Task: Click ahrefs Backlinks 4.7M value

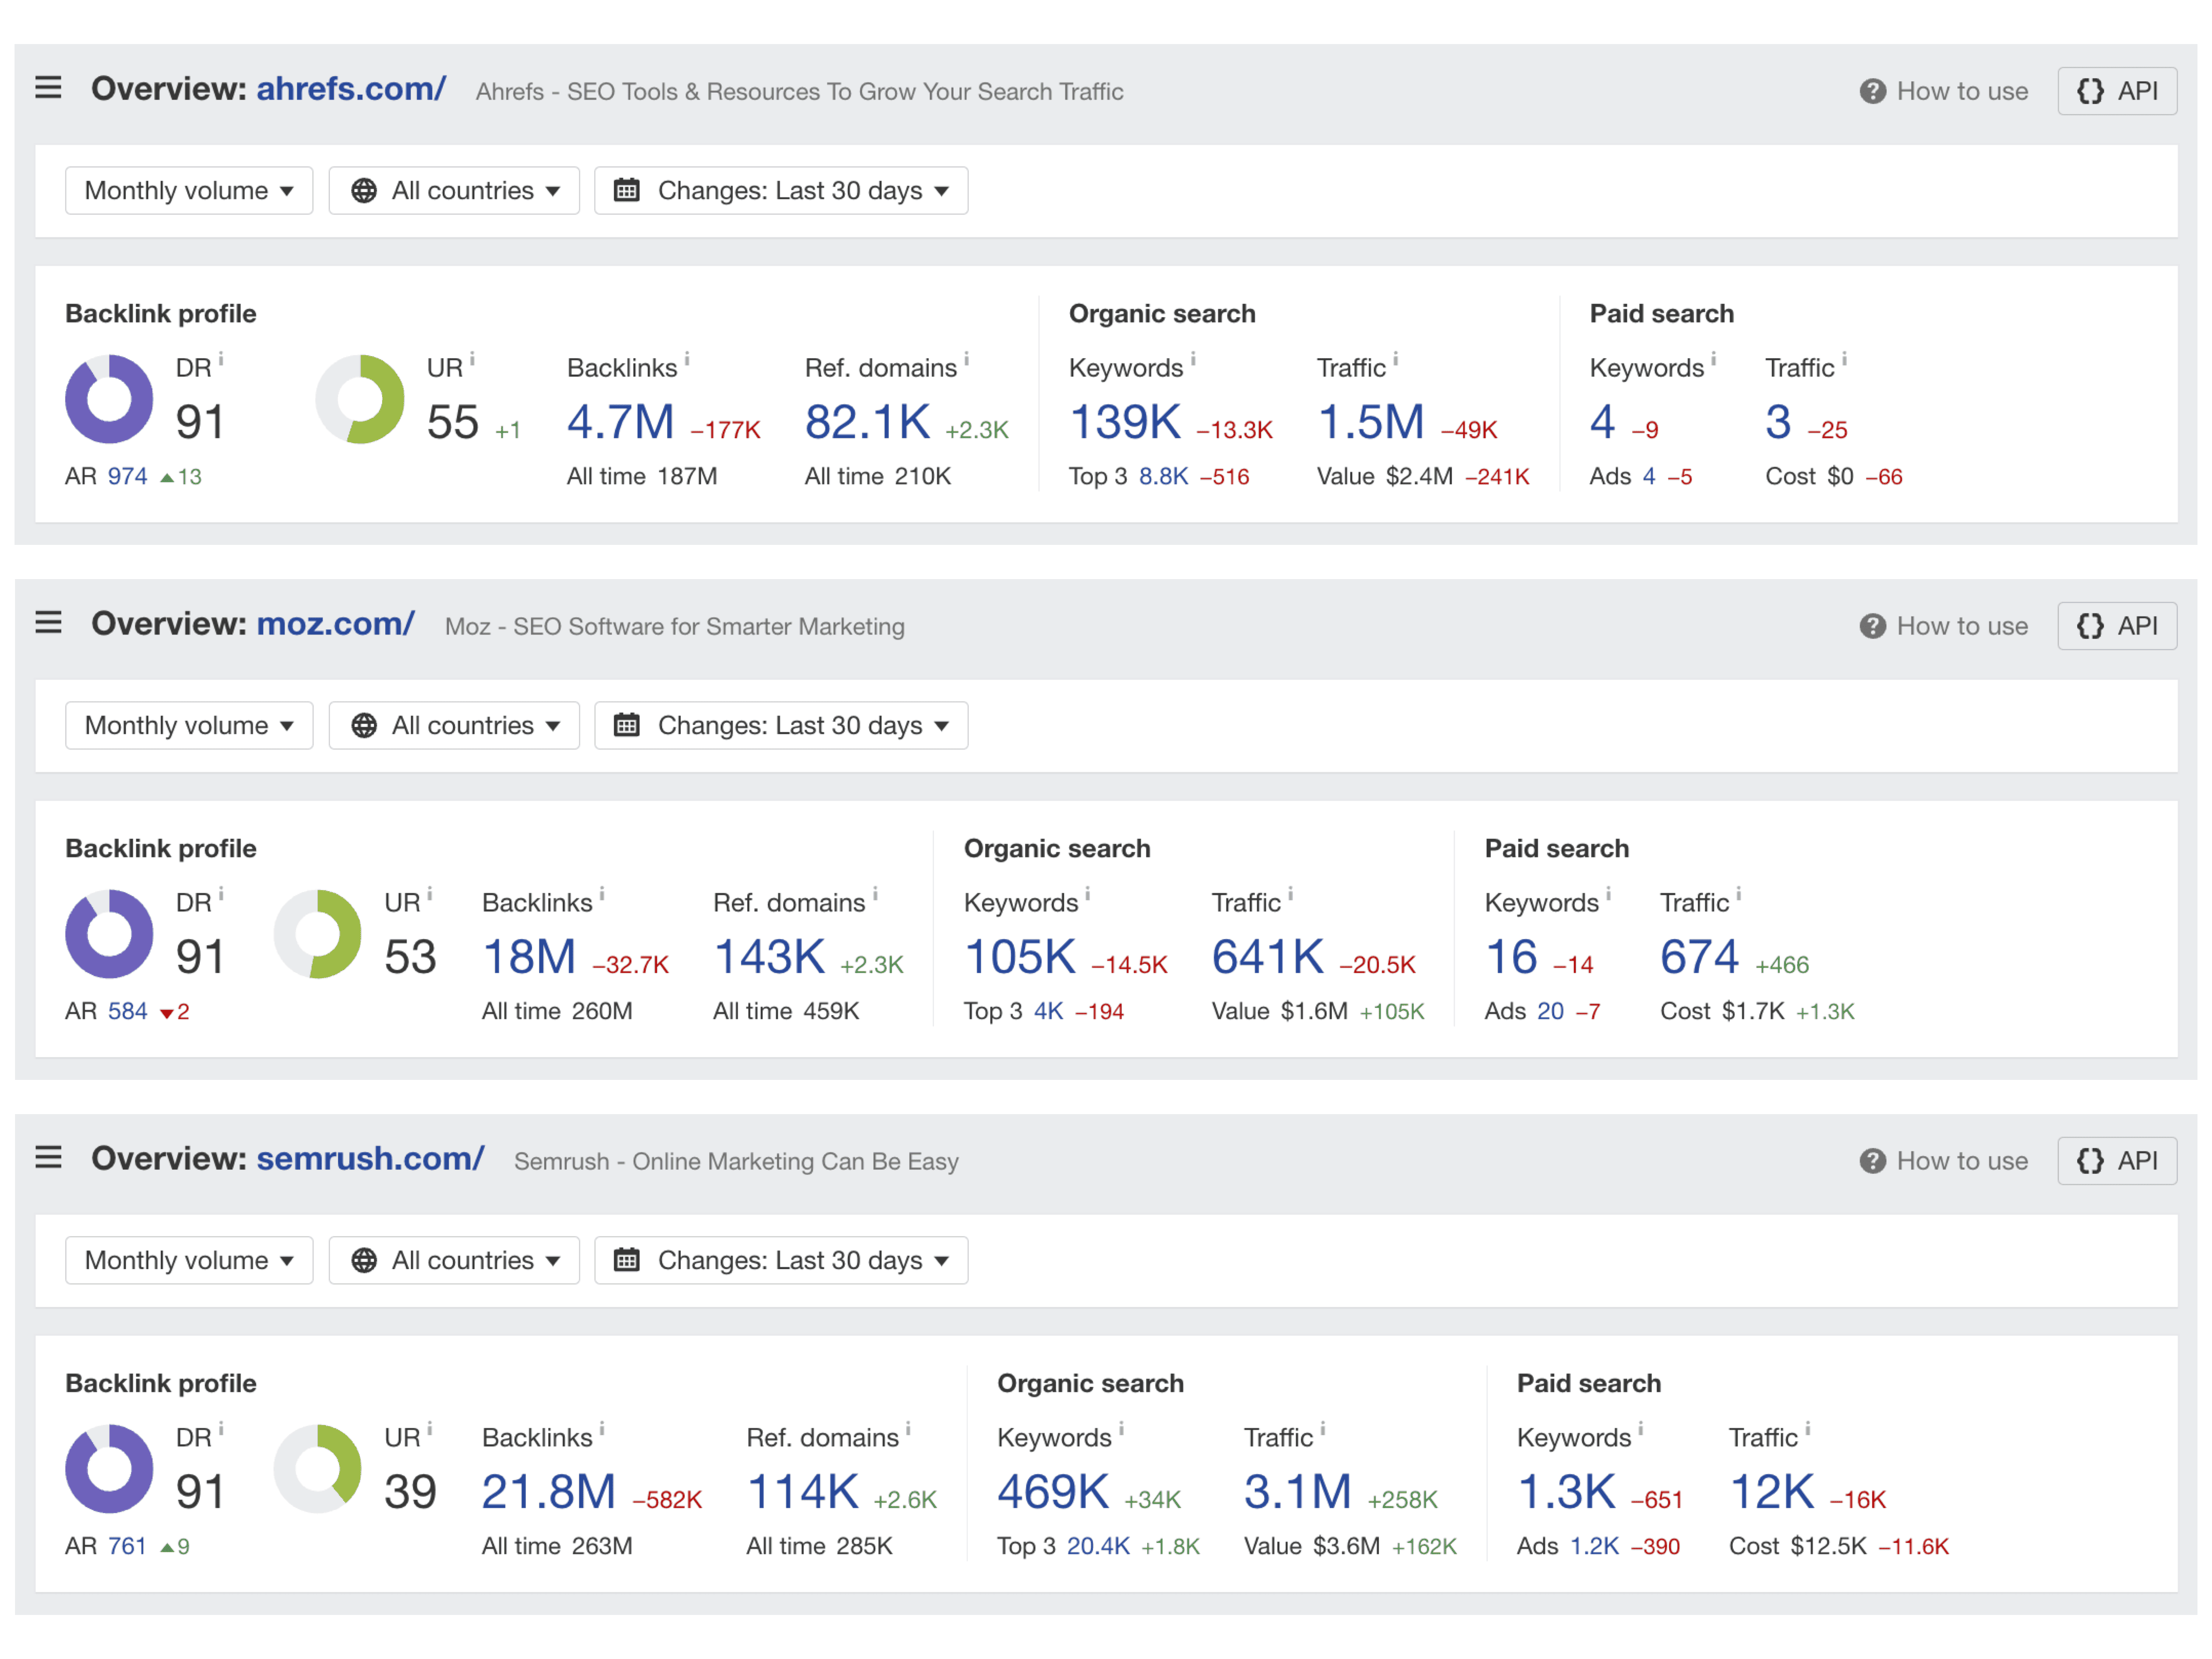Action: pyautogui.click(x=620, y=422)
